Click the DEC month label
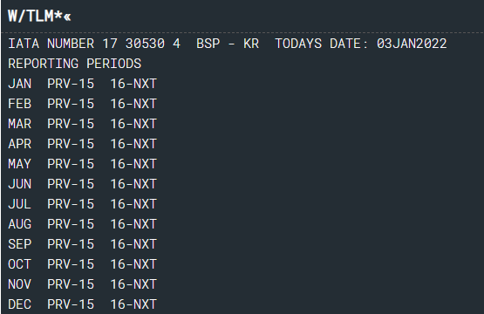Screen dimensions: 484x314 click(x=20, y=304)
